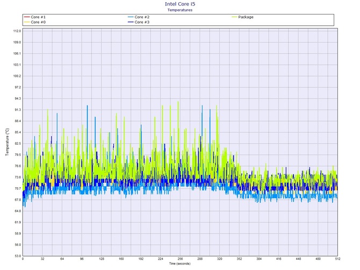Click the Time (seconds) axis label
The height and width of the screenshot is (270, 360).
coord(180,264)
